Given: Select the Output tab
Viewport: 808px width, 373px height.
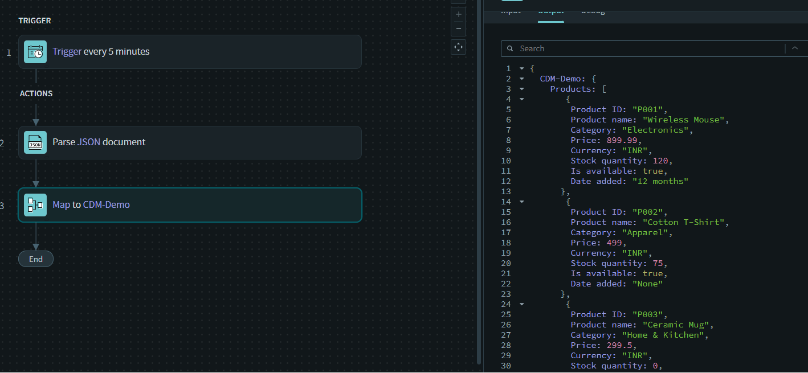Looking at the screenshot, I should pos(550,10).
